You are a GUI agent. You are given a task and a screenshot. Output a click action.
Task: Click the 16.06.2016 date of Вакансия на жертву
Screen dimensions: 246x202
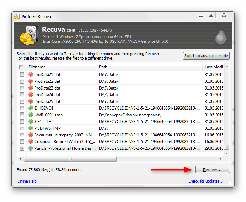[x=214, y=135]
